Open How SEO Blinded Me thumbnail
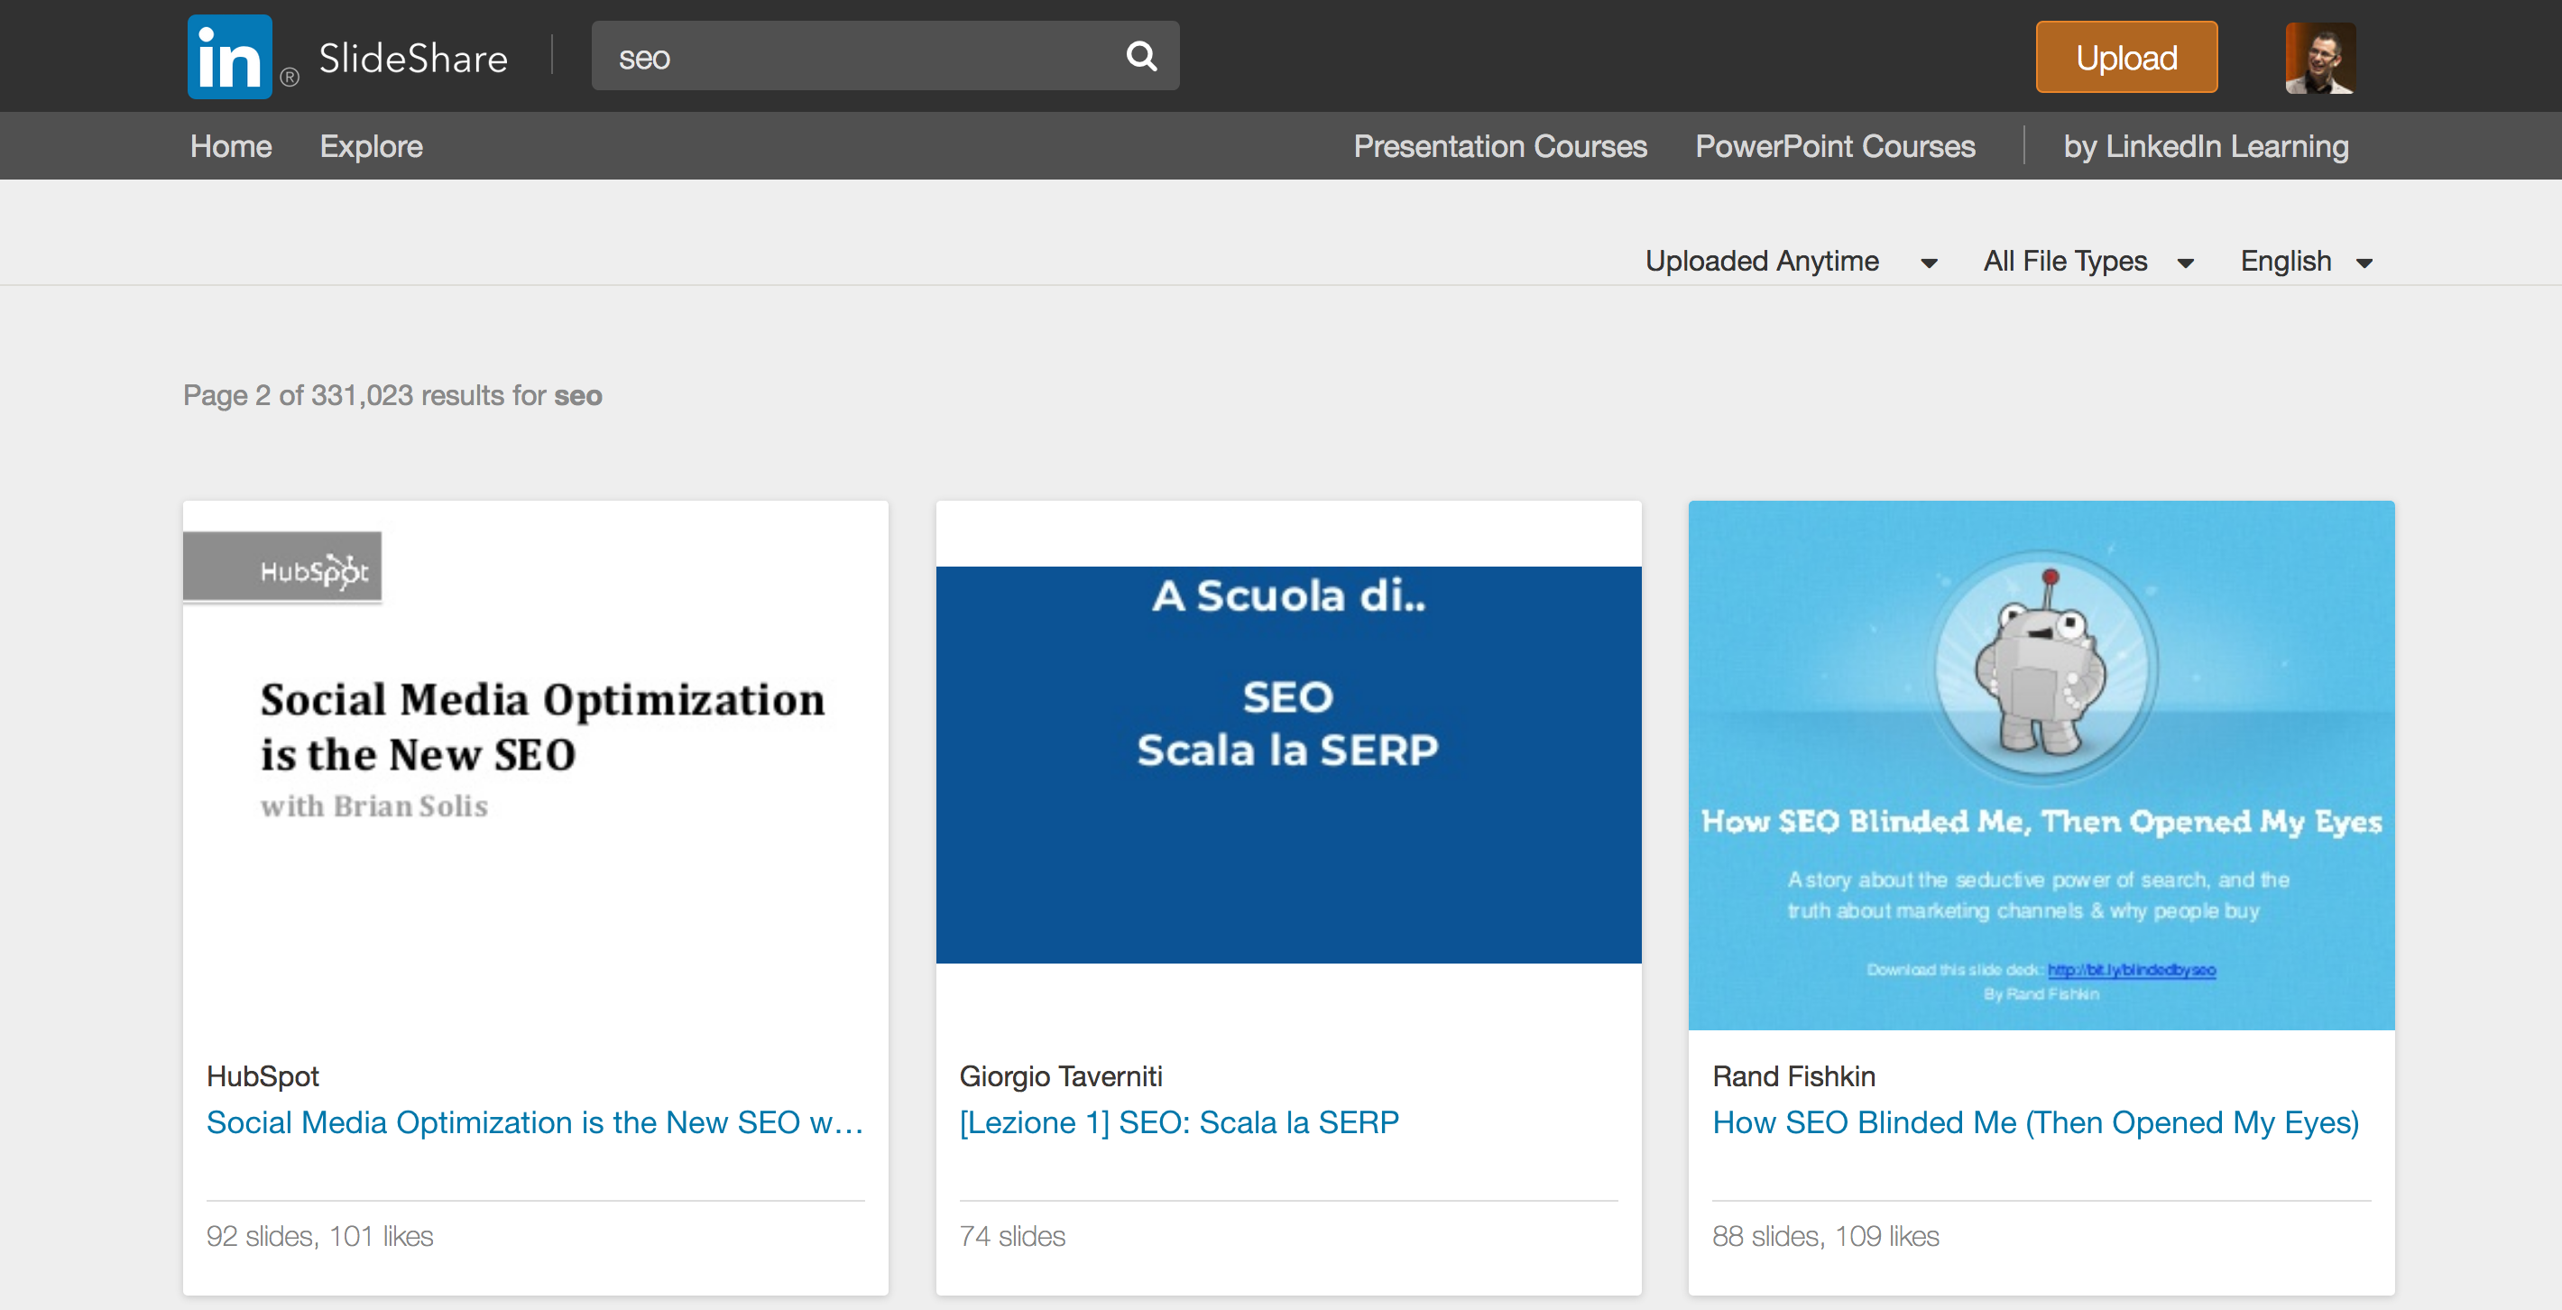The width and height of the screenshot is (2562, 1310). click(2041, 765)
